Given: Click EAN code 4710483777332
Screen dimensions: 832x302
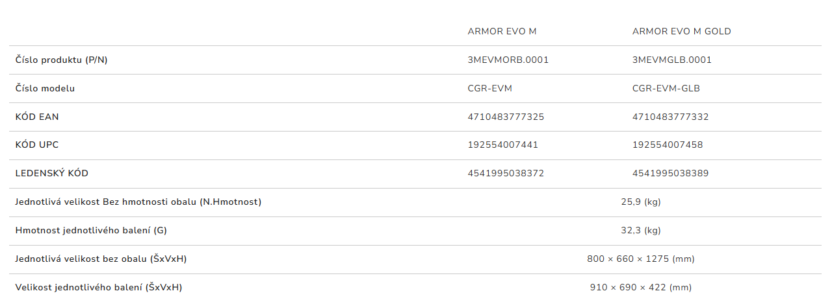Looking at the screenshot, I should pyautogui.click(x=670, y=117).
